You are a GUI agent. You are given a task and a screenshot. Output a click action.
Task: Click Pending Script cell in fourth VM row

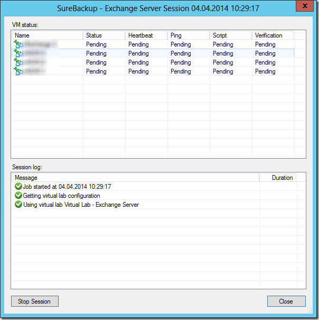pos(223,71)
